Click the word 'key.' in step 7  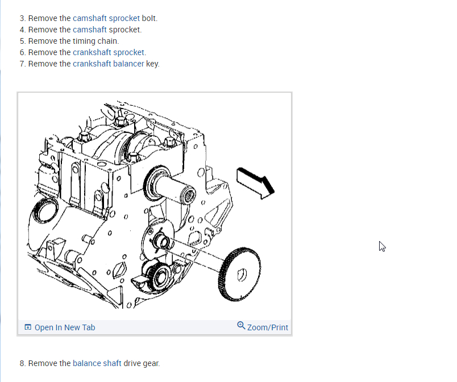[x=153, y=64]
